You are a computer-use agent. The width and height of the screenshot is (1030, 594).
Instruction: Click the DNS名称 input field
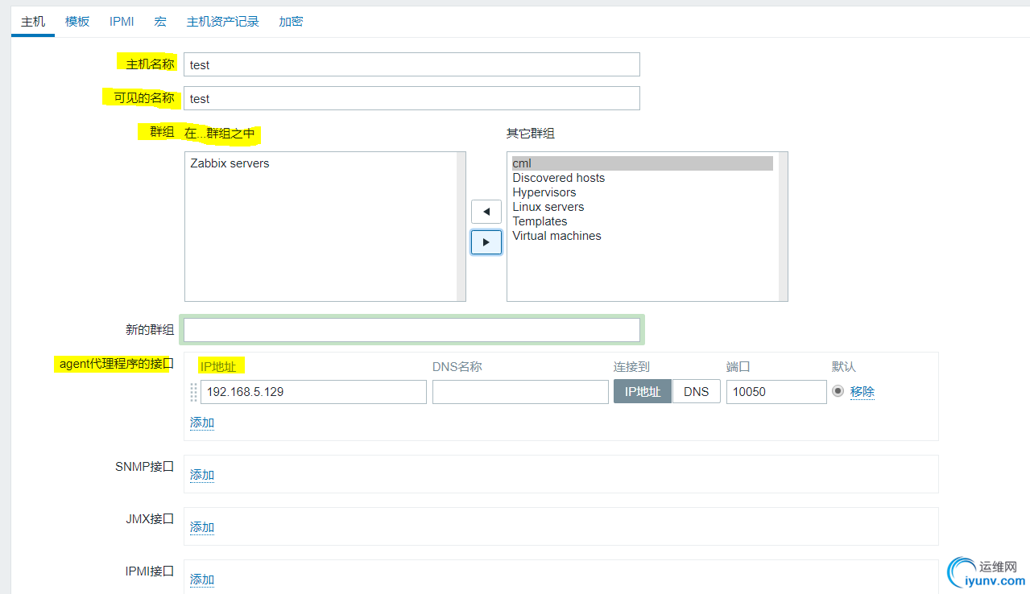520,392
